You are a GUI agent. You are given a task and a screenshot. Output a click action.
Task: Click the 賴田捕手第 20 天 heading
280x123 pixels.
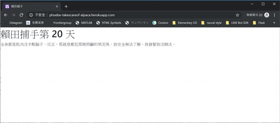pyautogui.click(x=38, y=34)
